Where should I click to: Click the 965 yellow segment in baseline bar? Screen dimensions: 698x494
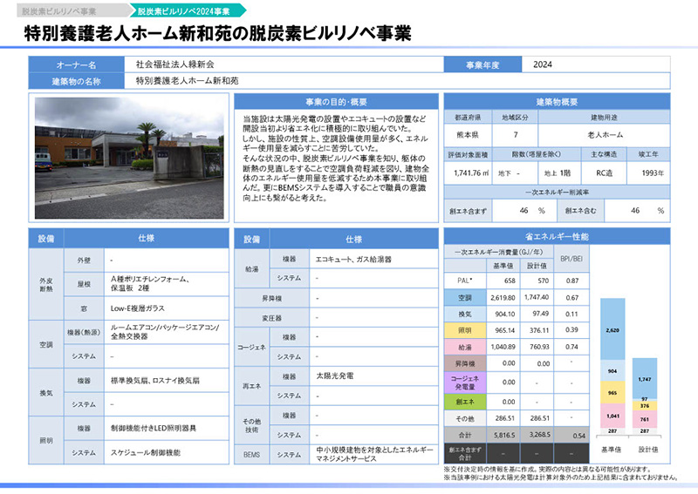coord(612,393)
